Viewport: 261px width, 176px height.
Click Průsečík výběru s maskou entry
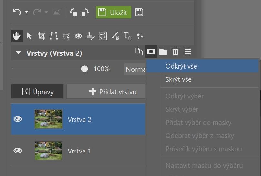tap(202, 149)
